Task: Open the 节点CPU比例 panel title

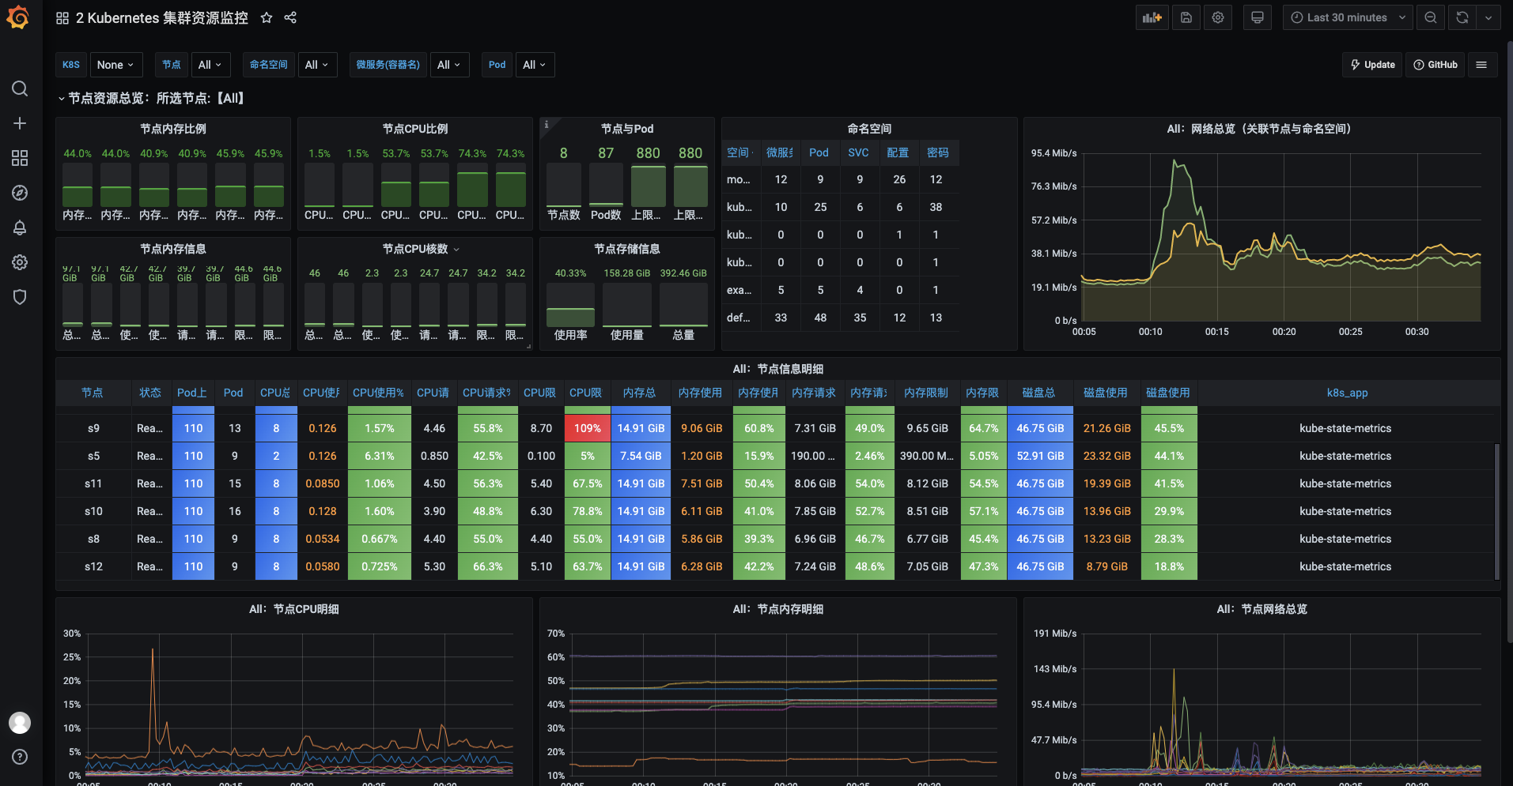Action: tap(415, 129)
